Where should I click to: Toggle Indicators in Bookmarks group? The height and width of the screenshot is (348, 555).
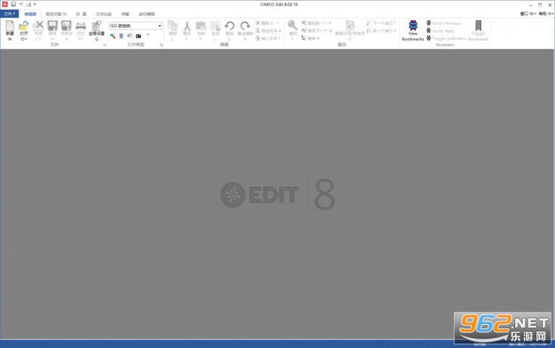[446, 38]
